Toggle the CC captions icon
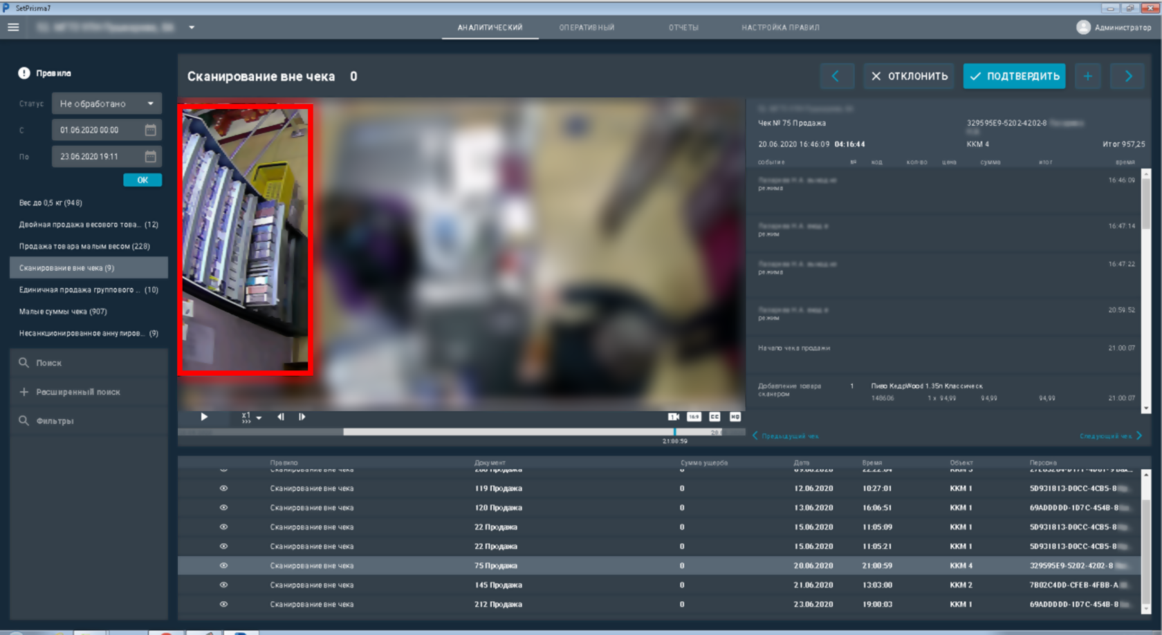The image size is (1162, 635). [x=714, y=417]
